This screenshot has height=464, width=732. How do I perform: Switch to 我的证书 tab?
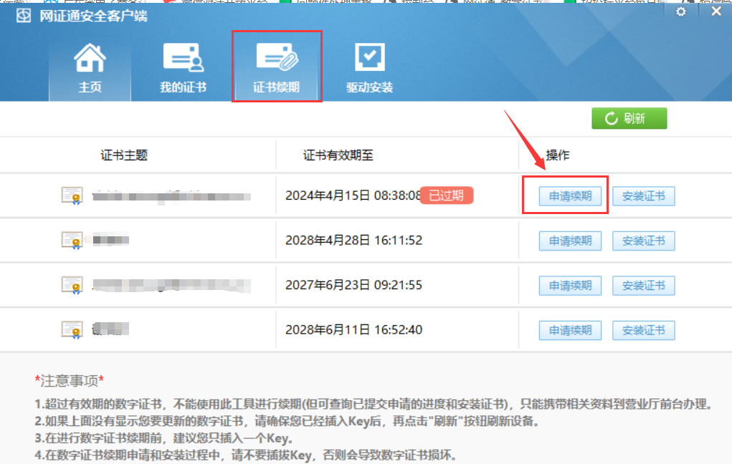pyautogui.click(x=183, y=69)
